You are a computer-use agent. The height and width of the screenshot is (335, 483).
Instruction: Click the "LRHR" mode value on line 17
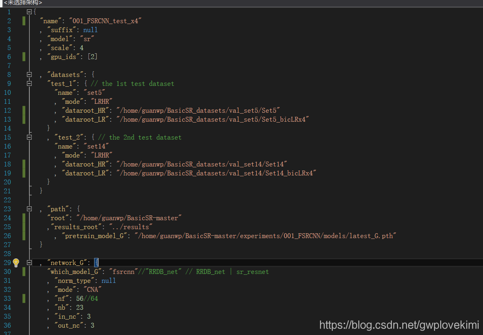[102, 155]
